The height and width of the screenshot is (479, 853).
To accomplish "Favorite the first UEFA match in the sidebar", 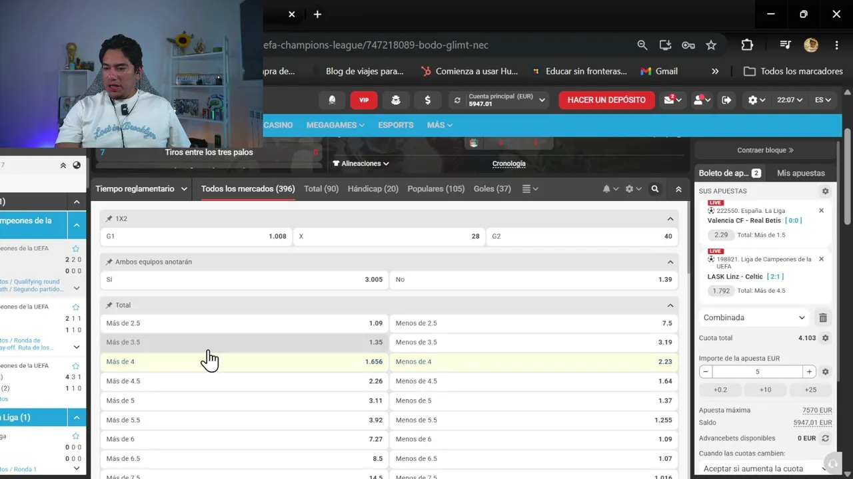I will pos(76,249).
